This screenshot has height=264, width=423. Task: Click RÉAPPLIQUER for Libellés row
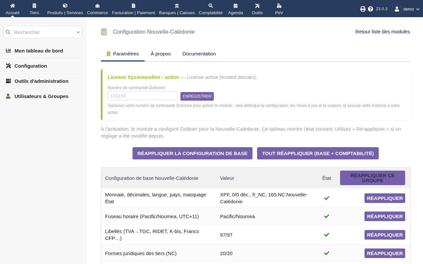click(x=385, y=235)
